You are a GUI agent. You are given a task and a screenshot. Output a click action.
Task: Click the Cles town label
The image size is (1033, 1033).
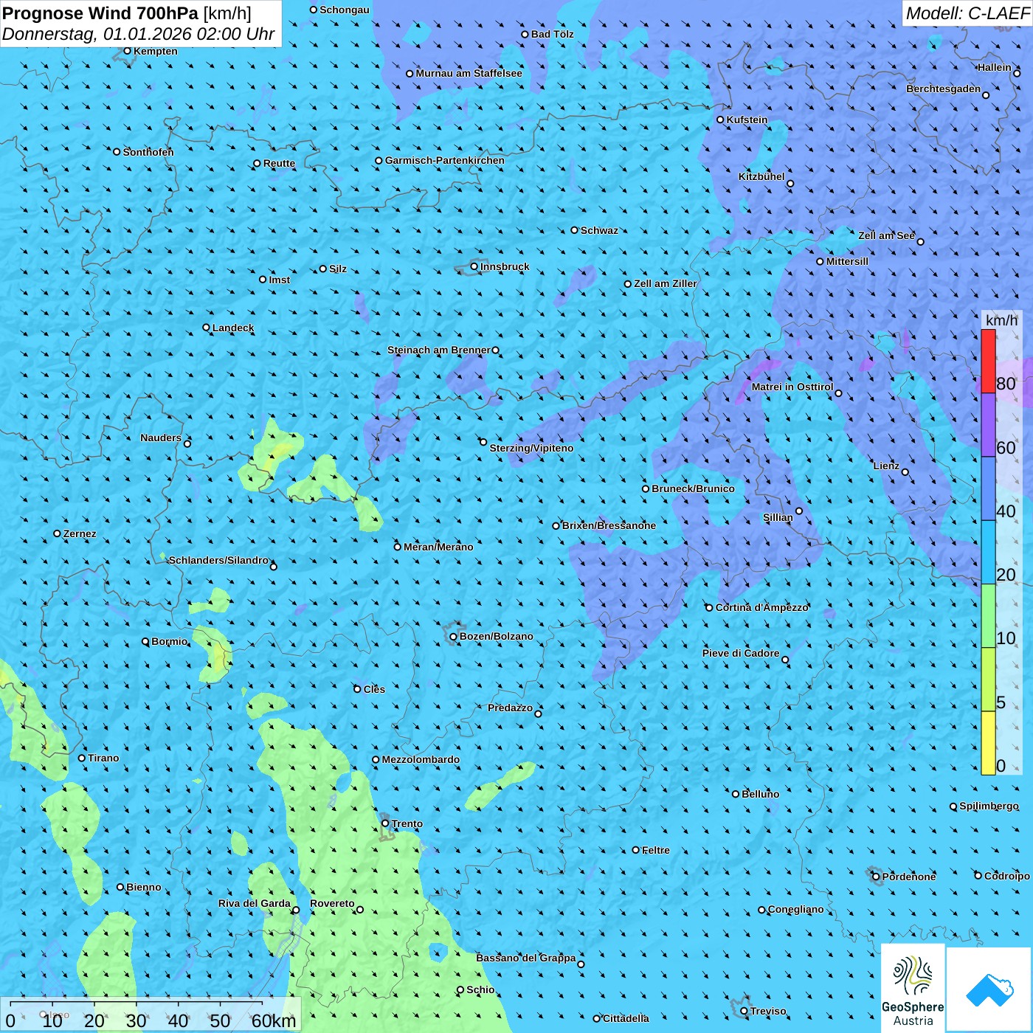pos(374,689)
